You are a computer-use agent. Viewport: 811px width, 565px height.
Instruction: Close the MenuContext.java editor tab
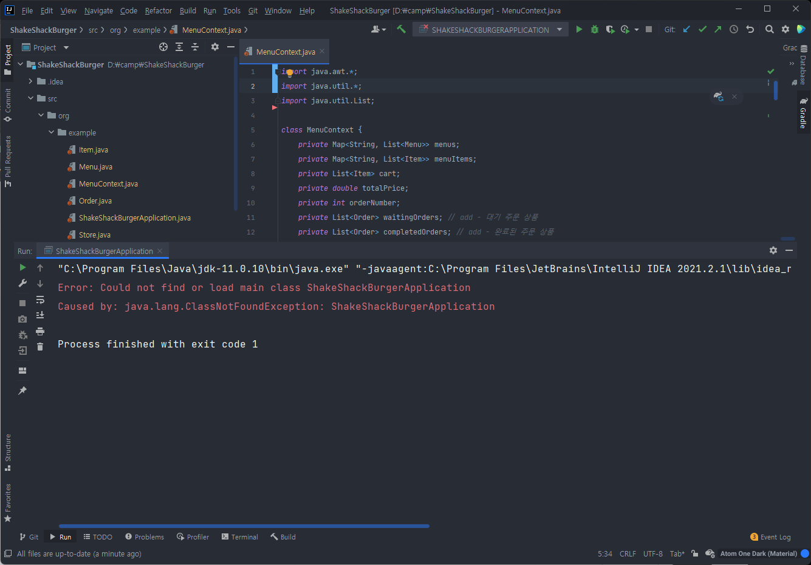[322, 52]
